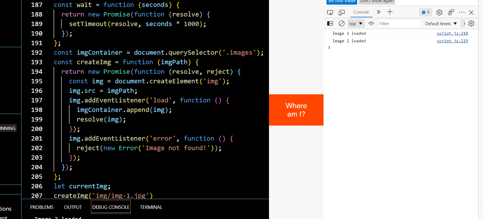Click the 'Where am I?' orange button
This screenshot has height=219, width=483.
coord(296,110)
